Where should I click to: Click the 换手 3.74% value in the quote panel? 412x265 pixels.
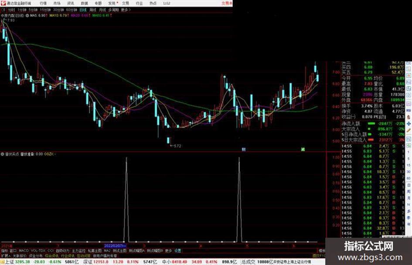pyautogui.click(x=367, y=106)
